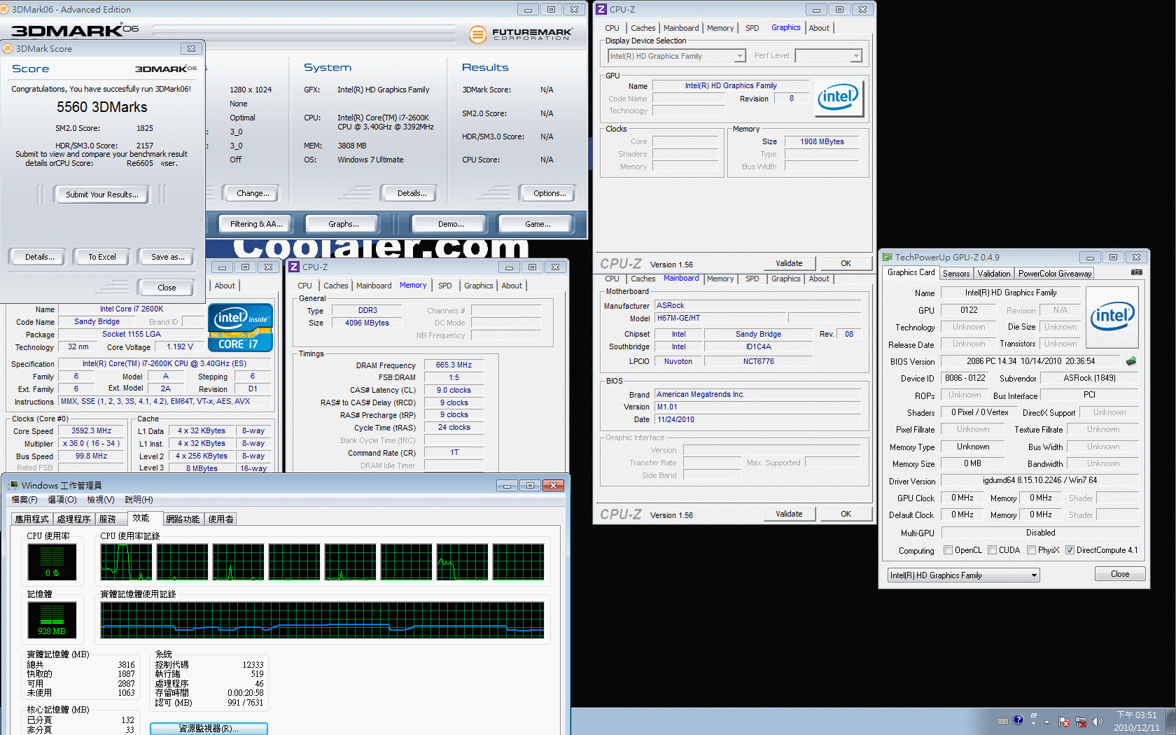Click the 3DMark Score dialog orange icon
This screenshot has width=1176, height=735.
click(8, 48)
